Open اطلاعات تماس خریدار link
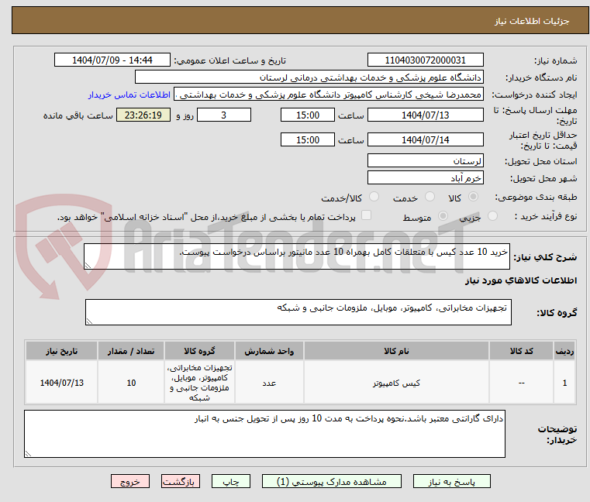The image size is (590, 502). tap(129, 95)
